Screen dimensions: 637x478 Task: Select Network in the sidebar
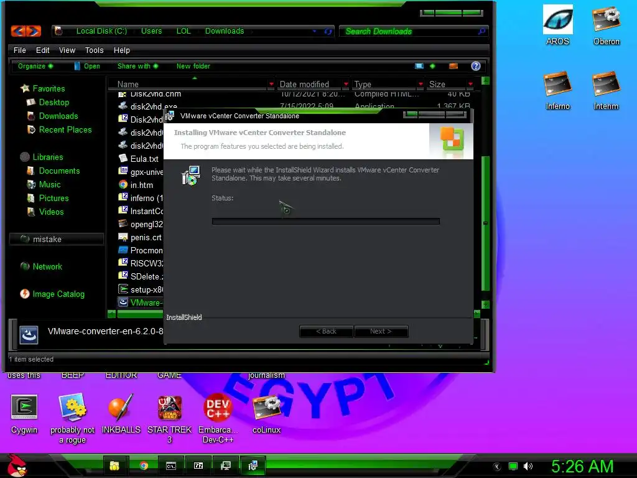click(41, 266)
